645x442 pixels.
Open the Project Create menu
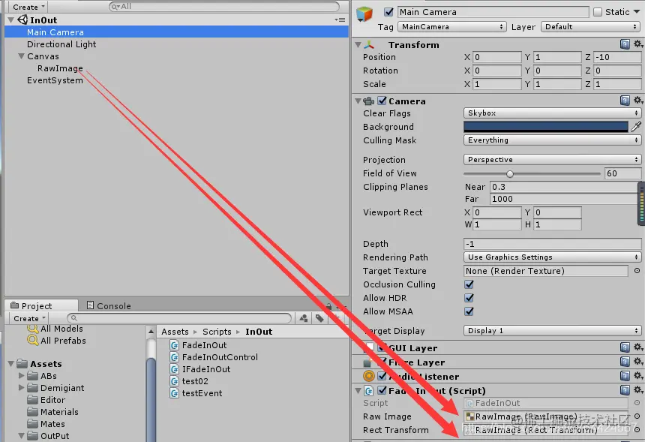point(29,318)
